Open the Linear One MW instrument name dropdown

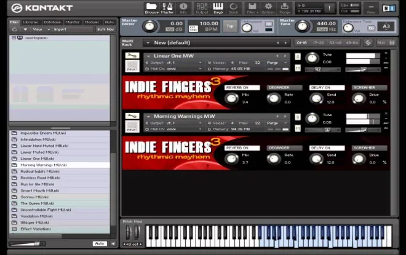click(x=148, y=56)
